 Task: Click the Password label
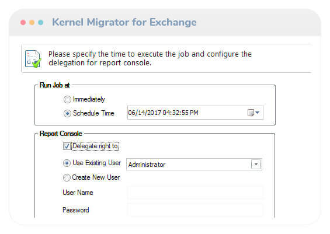pyautogui.click(x=76, y=210)
